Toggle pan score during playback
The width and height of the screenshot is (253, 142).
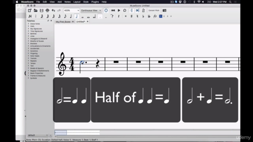tap(137, 11)
